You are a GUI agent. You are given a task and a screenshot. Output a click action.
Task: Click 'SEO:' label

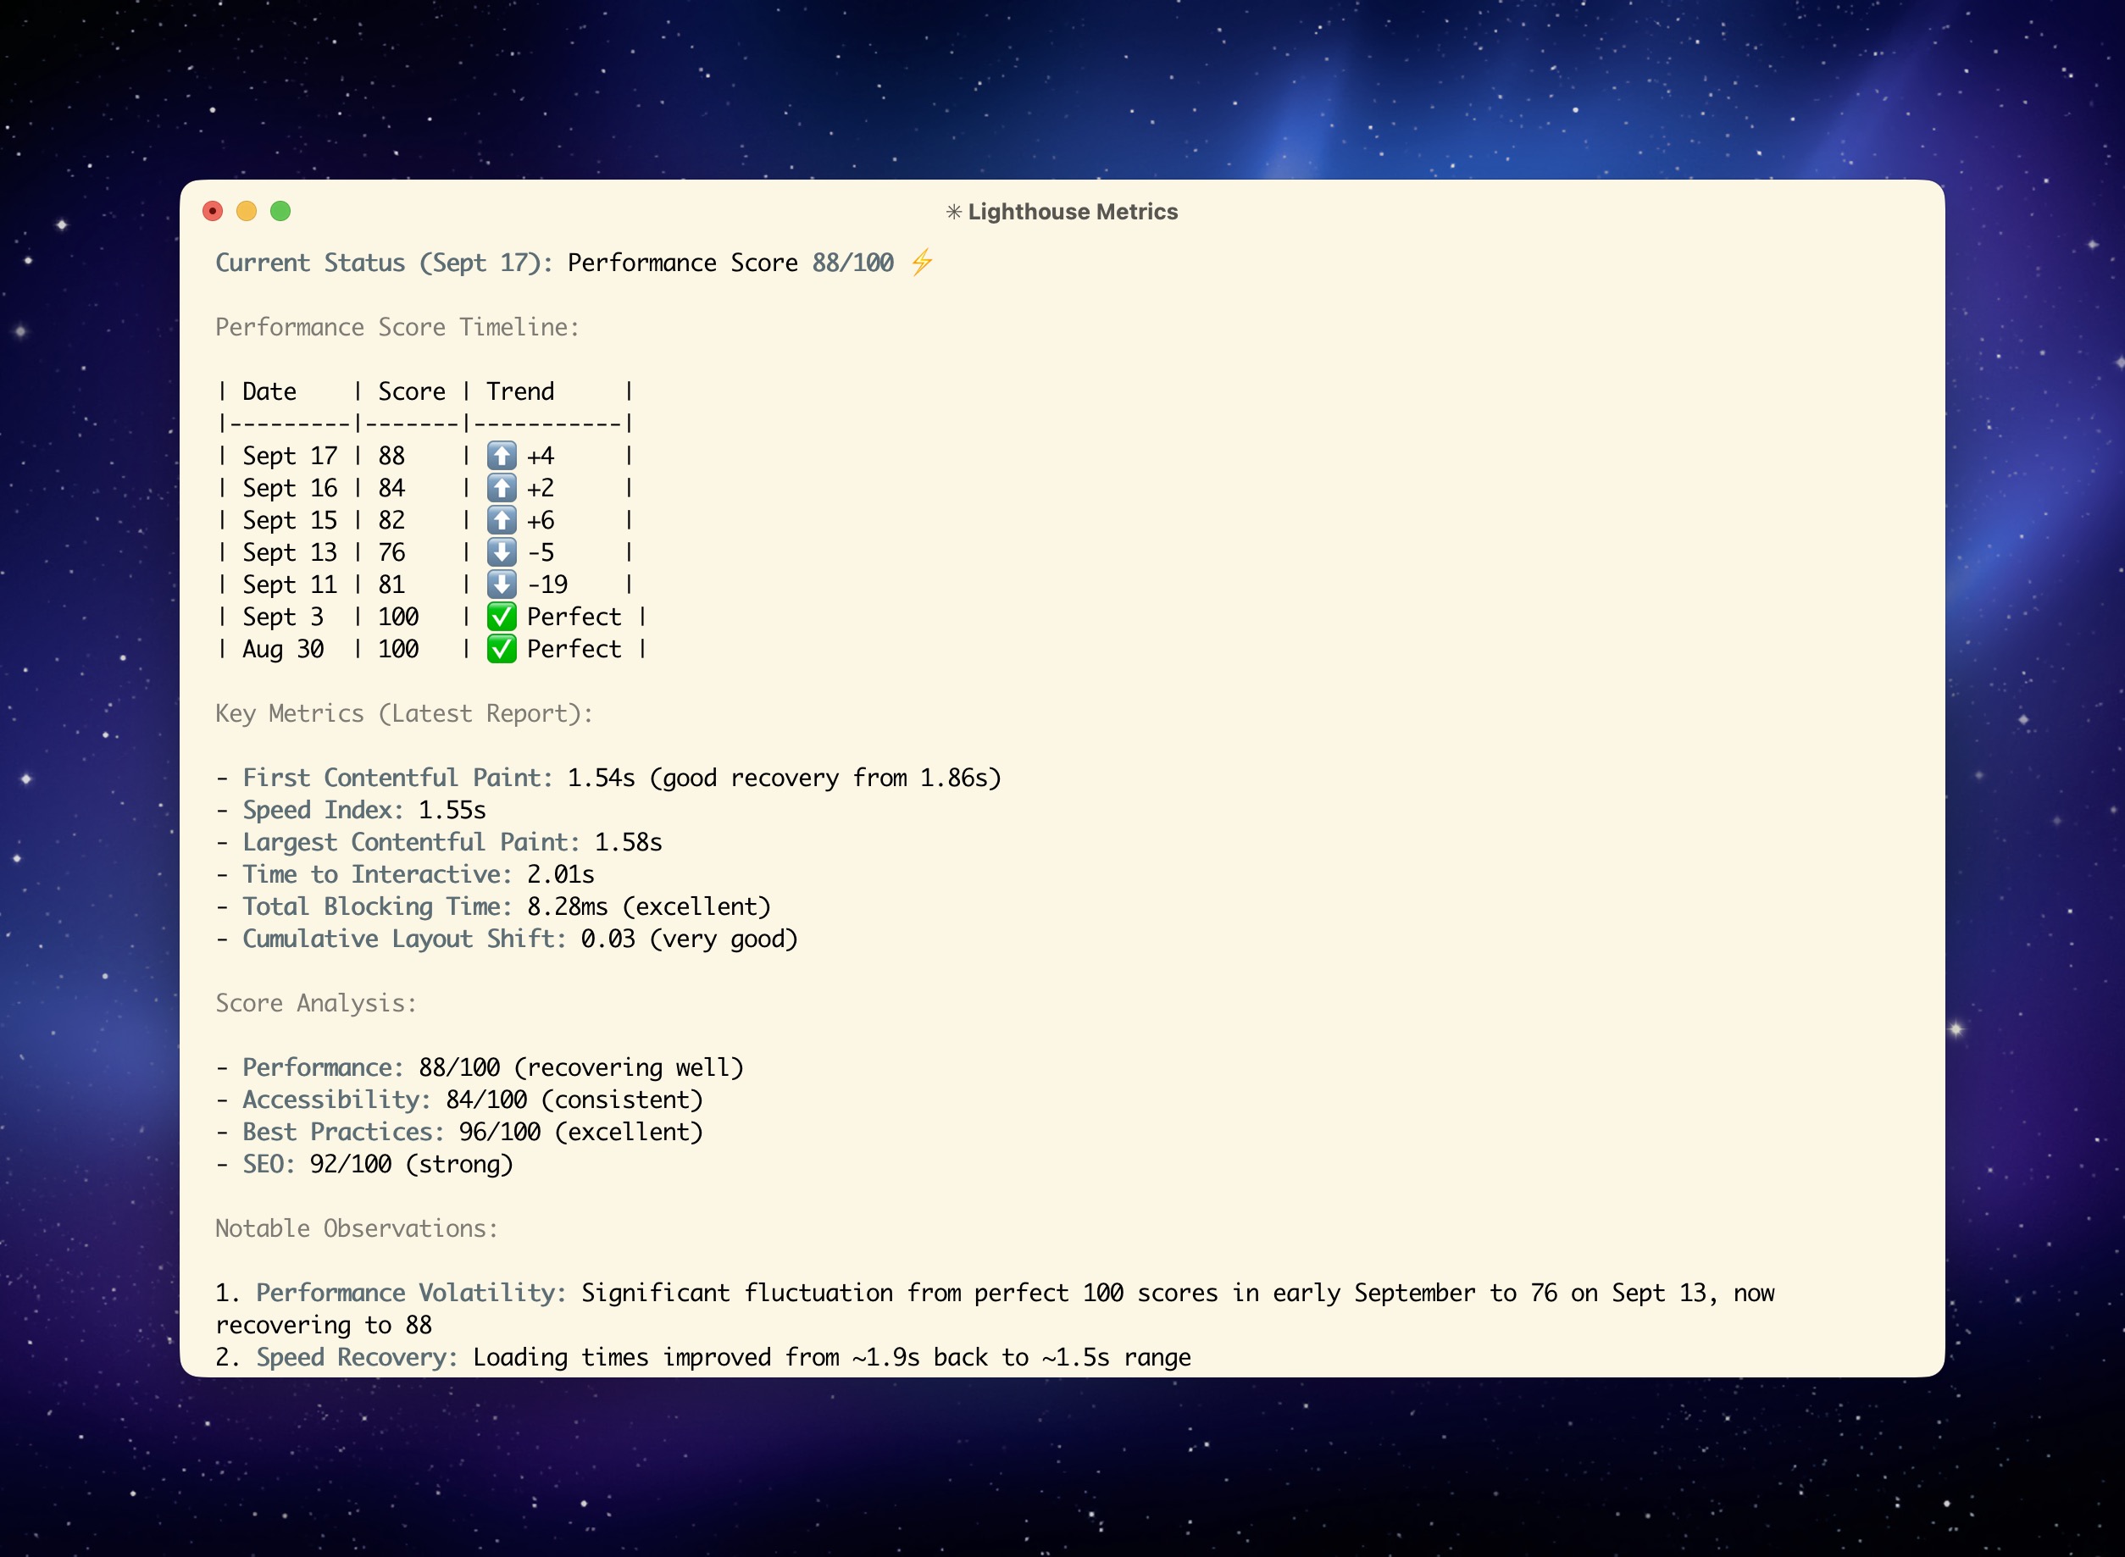coord(269,1164)
